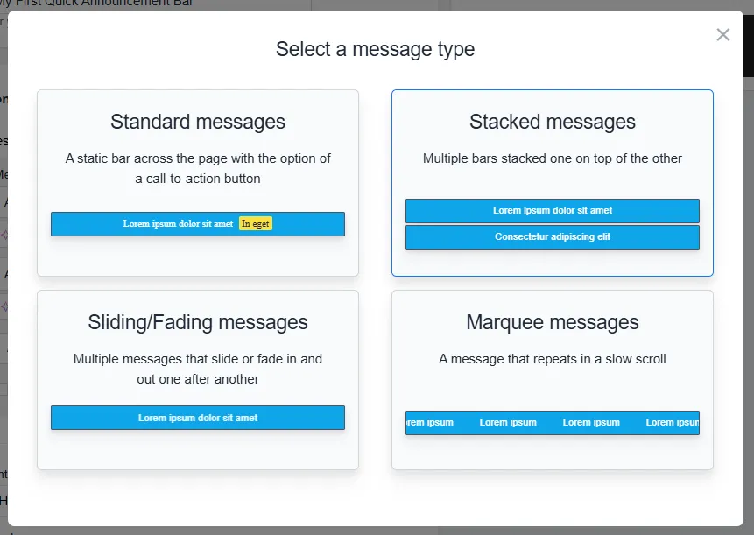The width and height of the screenshot is (754, 535).
Task: Pick the Sliding/Fading messages option
Action: (198, 380)
